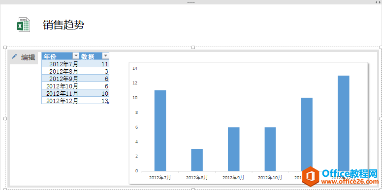
Task: Click the top-left corner selection handle
Action: click(5, 47)
